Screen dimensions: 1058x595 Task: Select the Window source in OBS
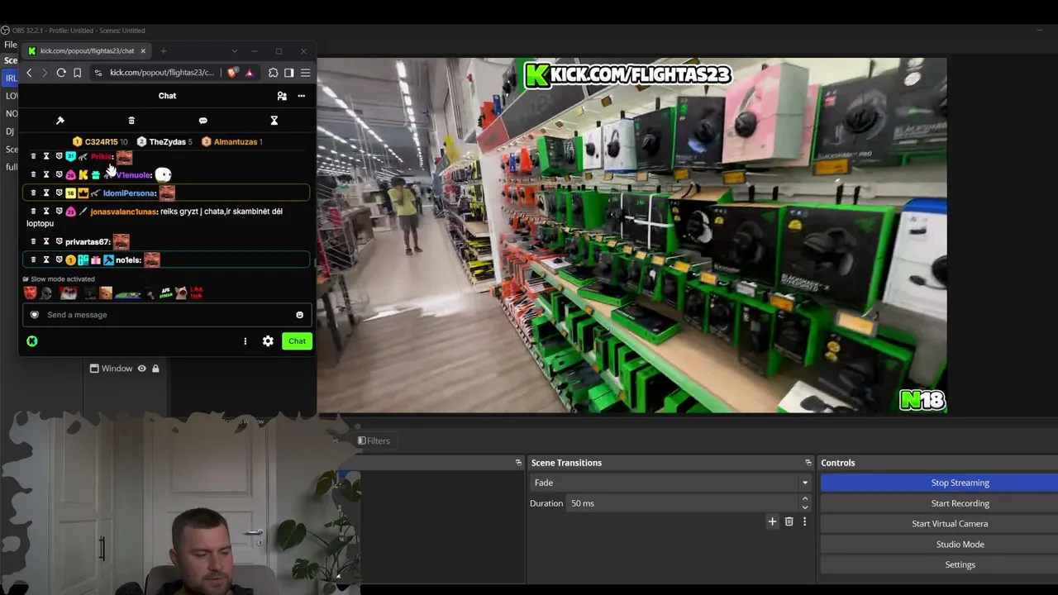(x=117, y=369)
